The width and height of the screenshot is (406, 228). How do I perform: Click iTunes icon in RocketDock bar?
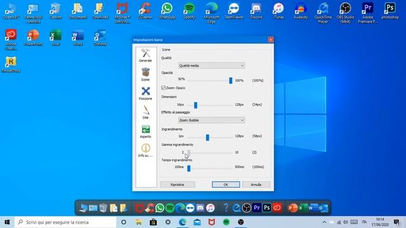click(x=210, y=208)
